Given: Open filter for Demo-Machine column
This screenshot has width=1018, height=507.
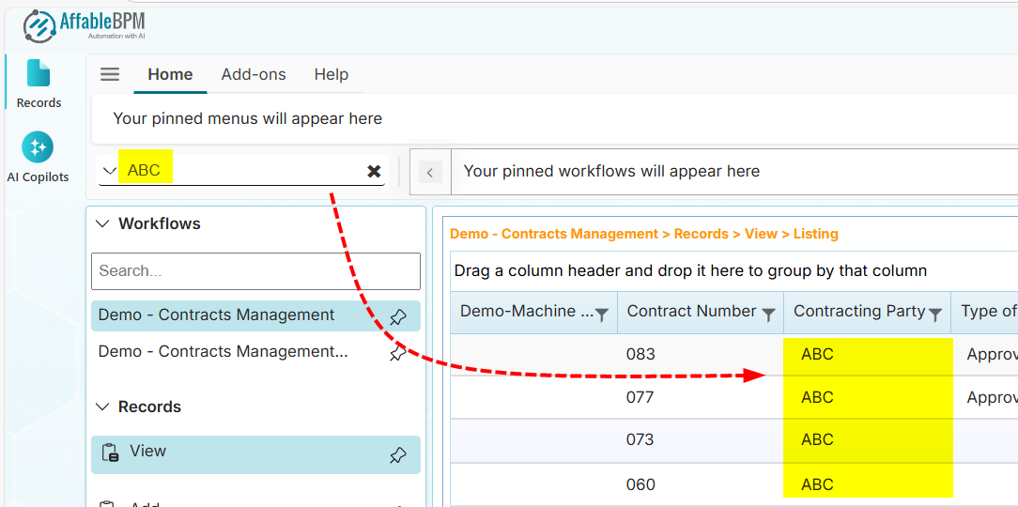Looking at the screenshot, I should (602, 314).
